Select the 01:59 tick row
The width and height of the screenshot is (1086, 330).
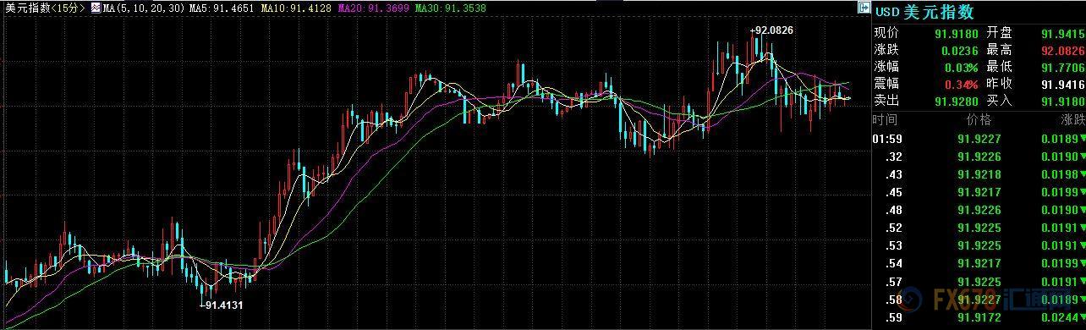(979, 139)
